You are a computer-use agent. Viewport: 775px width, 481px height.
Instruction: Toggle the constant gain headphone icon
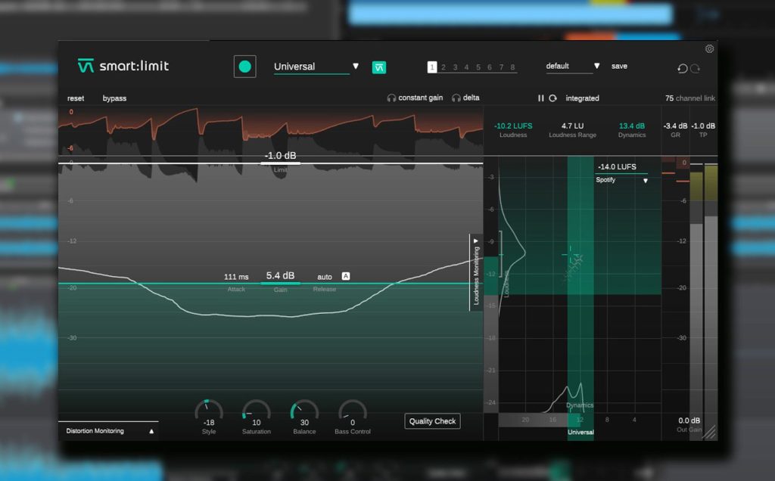click(x=391, y=98)
